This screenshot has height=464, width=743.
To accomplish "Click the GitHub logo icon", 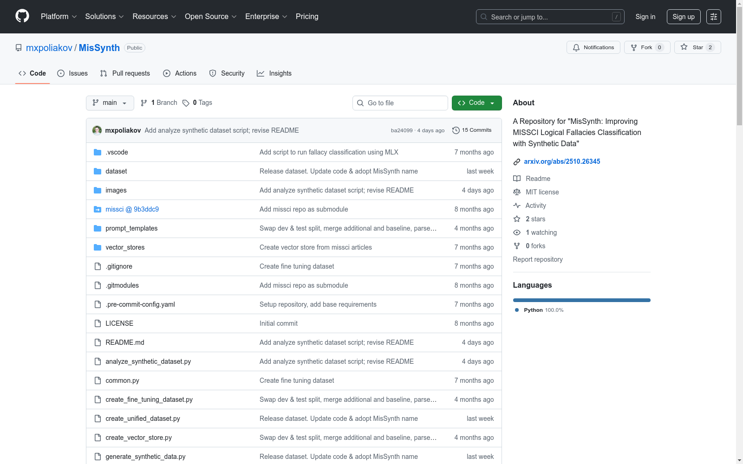I will click(22, 16).
